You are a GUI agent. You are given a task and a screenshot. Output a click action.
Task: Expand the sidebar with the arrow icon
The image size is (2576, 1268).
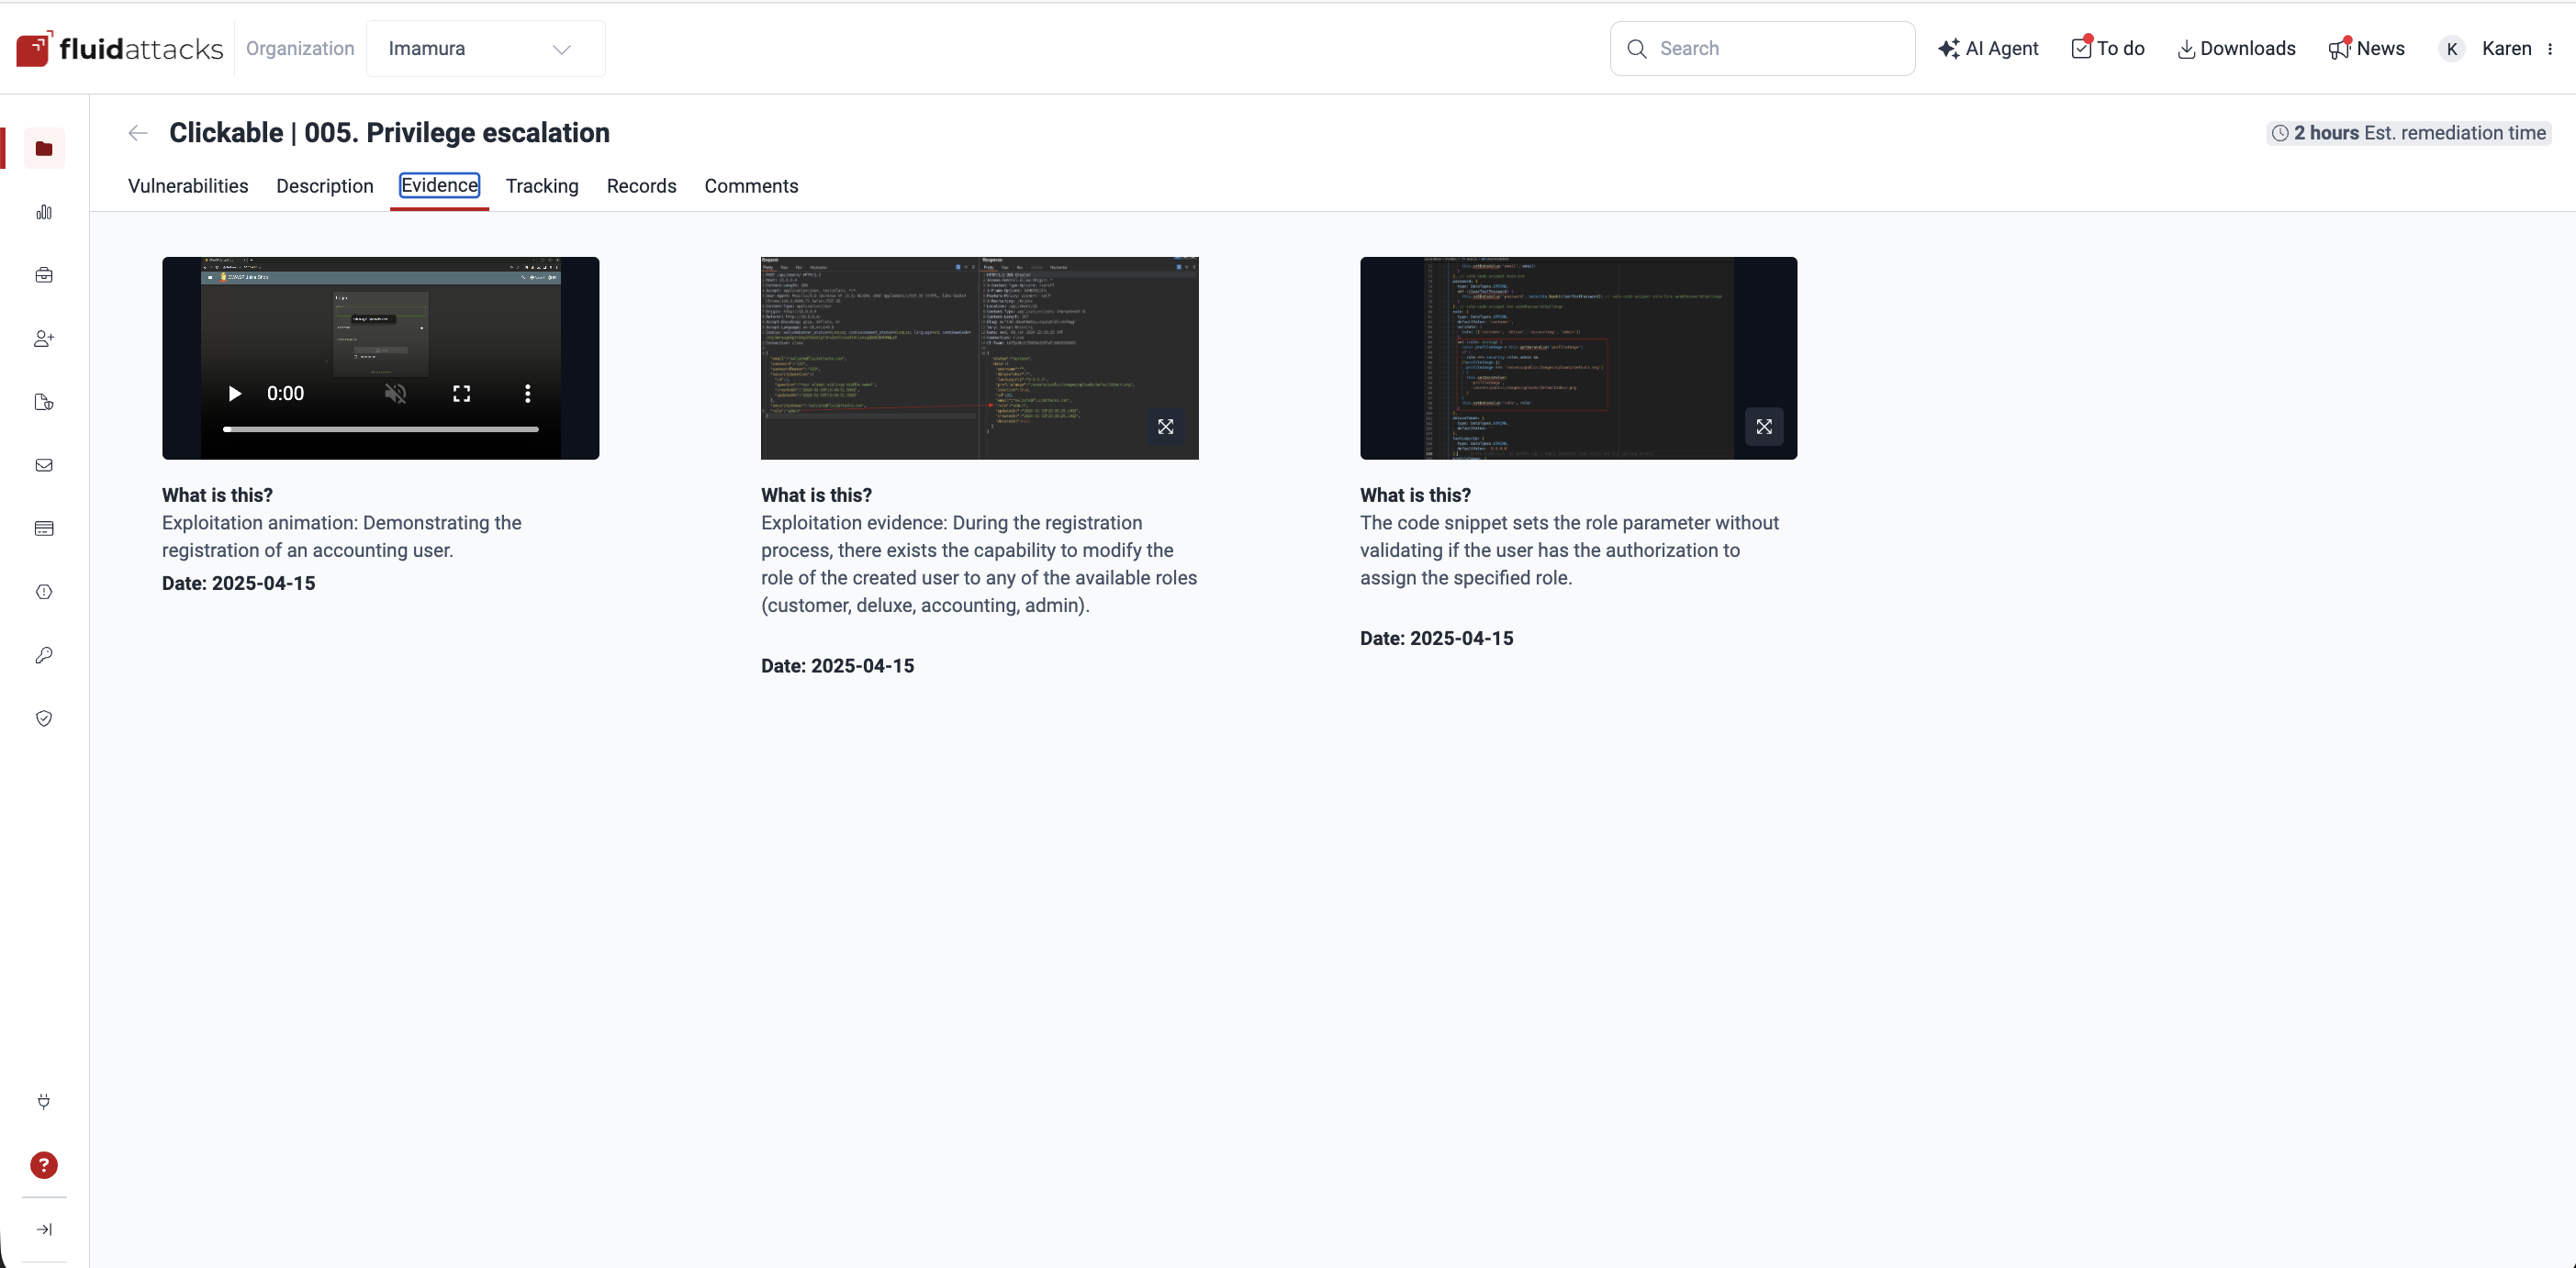[44, 1230]
